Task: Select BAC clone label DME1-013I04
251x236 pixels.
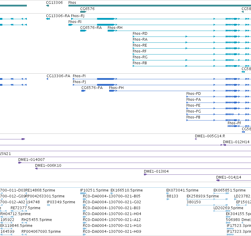Action: (156, 171)
